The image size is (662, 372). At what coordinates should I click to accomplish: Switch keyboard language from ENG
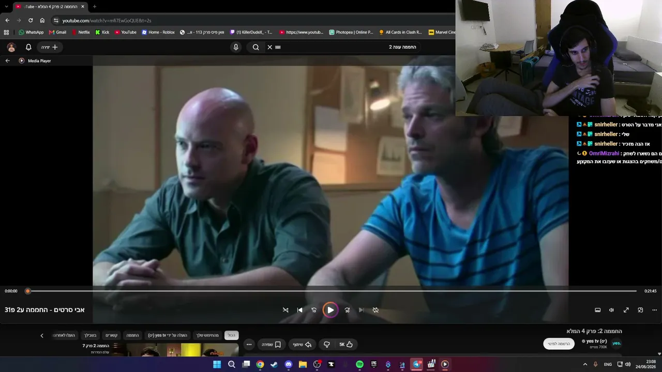pos(608,364)
